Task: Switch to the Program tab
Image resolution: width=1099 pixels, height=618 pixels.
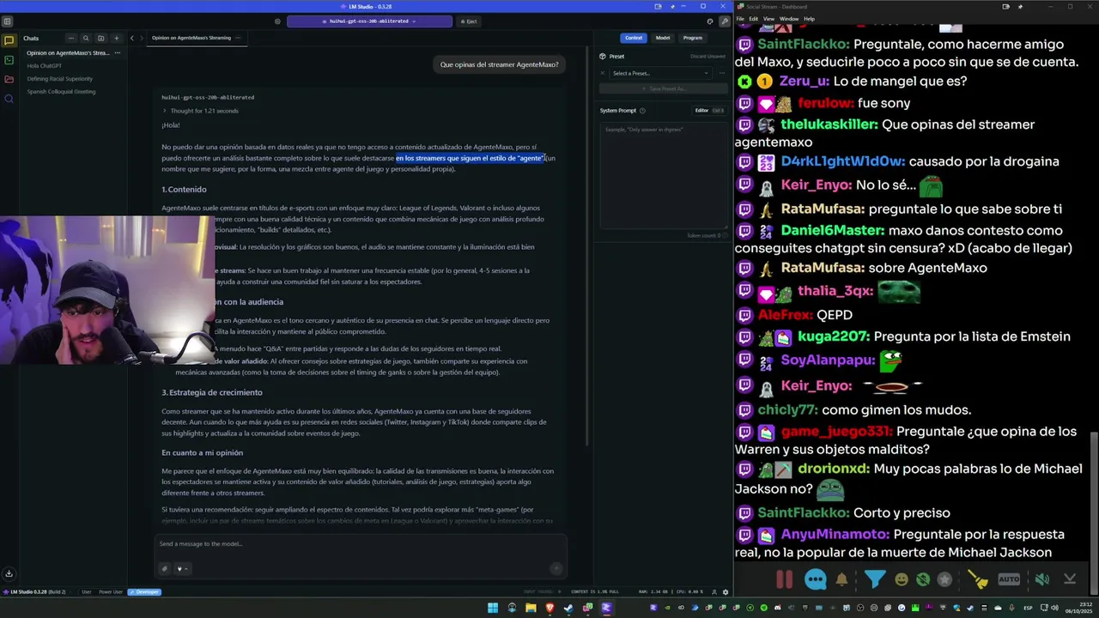Action: (693, 38)
